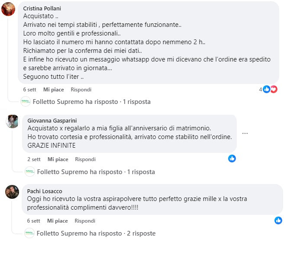Click Cristina Pollani's profile picture
This screenshot has width=287, height=259.
coord(8,9)
